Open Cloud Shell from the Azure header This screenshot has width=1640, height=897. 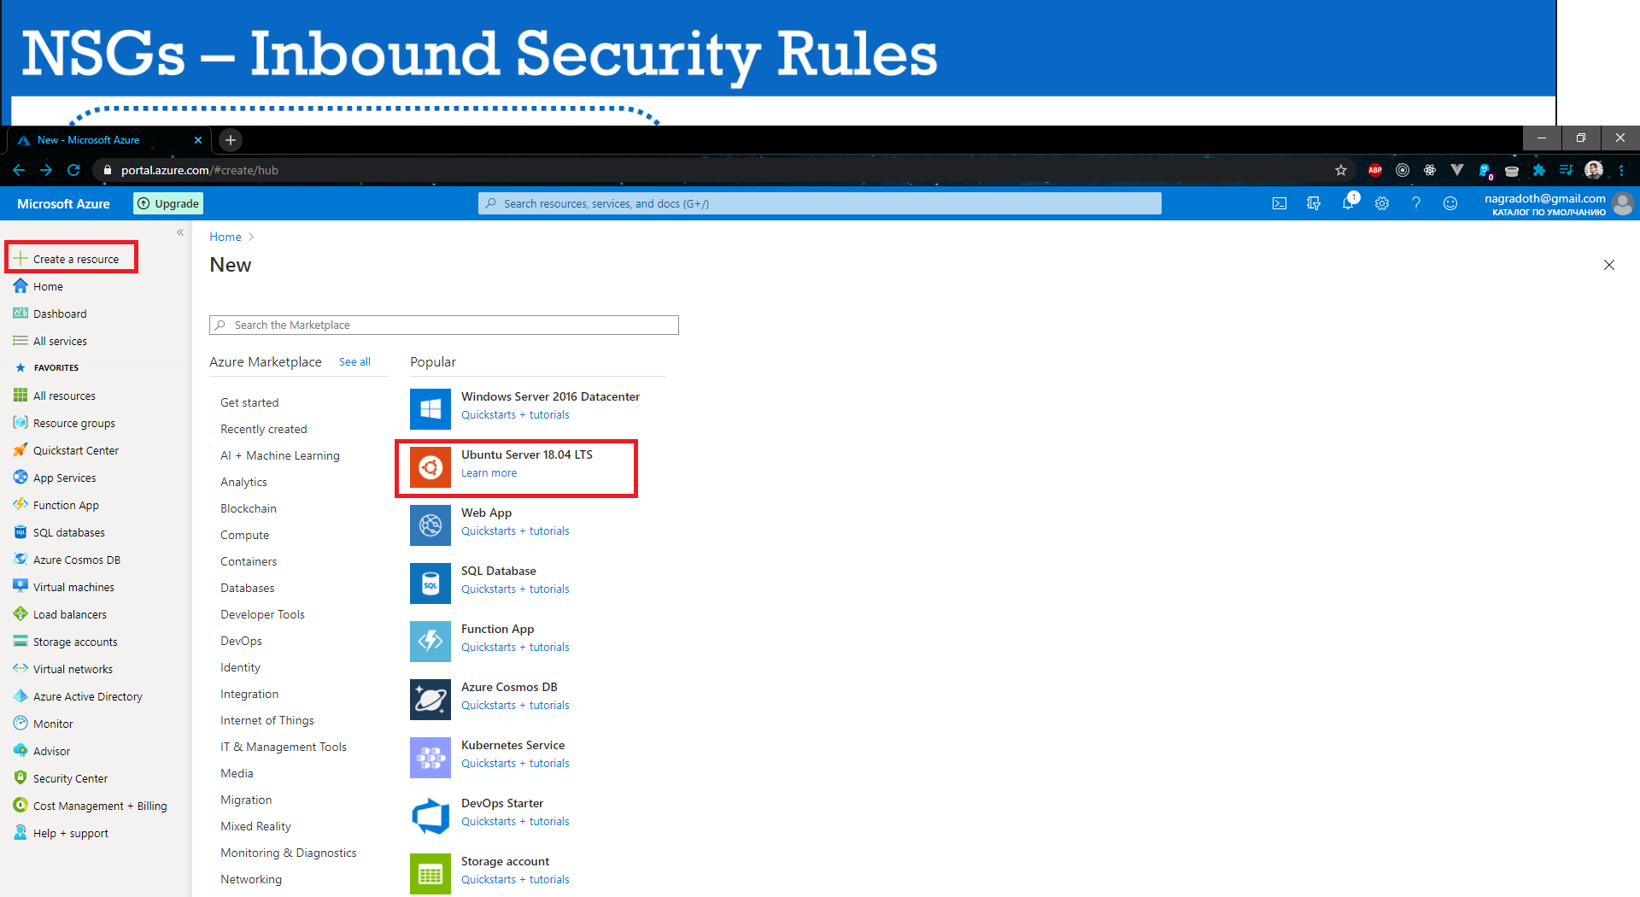click(1279, 203)
